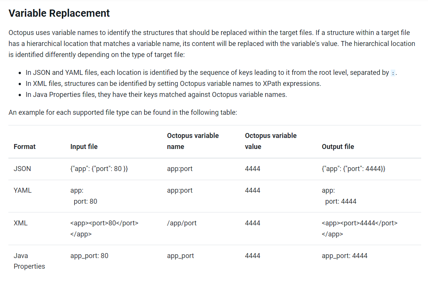This screenshot has width=428, height=282.
Task: Click the Format column header
Action: point(25,147)
